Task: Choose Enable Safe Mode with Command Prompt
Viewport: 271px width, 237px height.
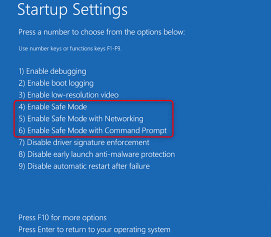Action: [92, 131]
